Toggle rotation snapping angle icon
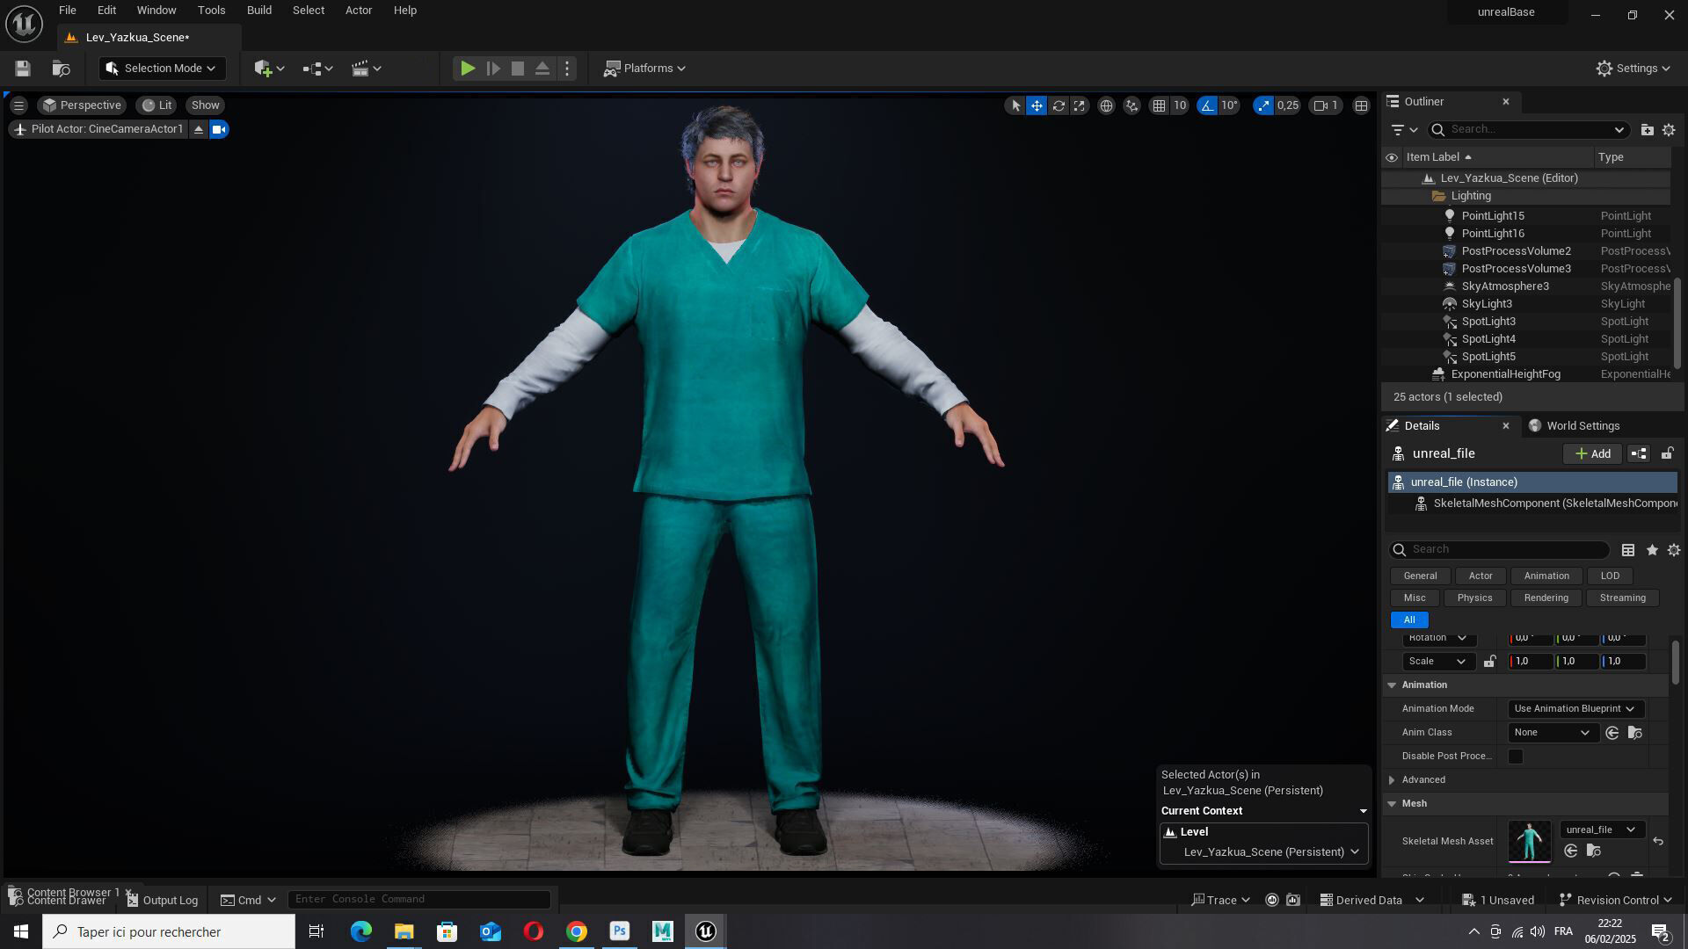This screenshot has width=1688, height=949. pyautogui.click(x=1207, y=105)
